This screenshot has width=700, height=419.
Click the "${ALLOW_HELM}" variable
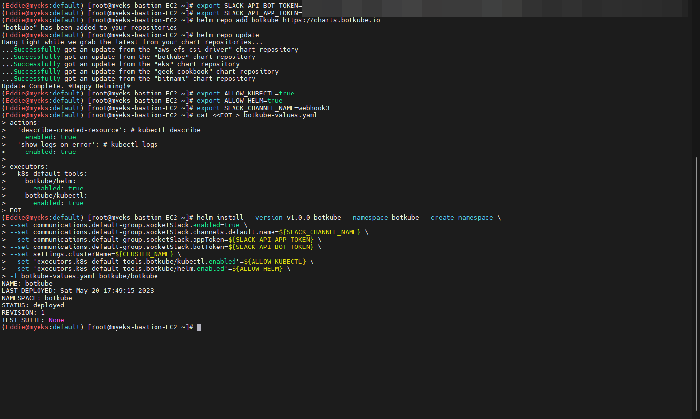tap(257, 269)
